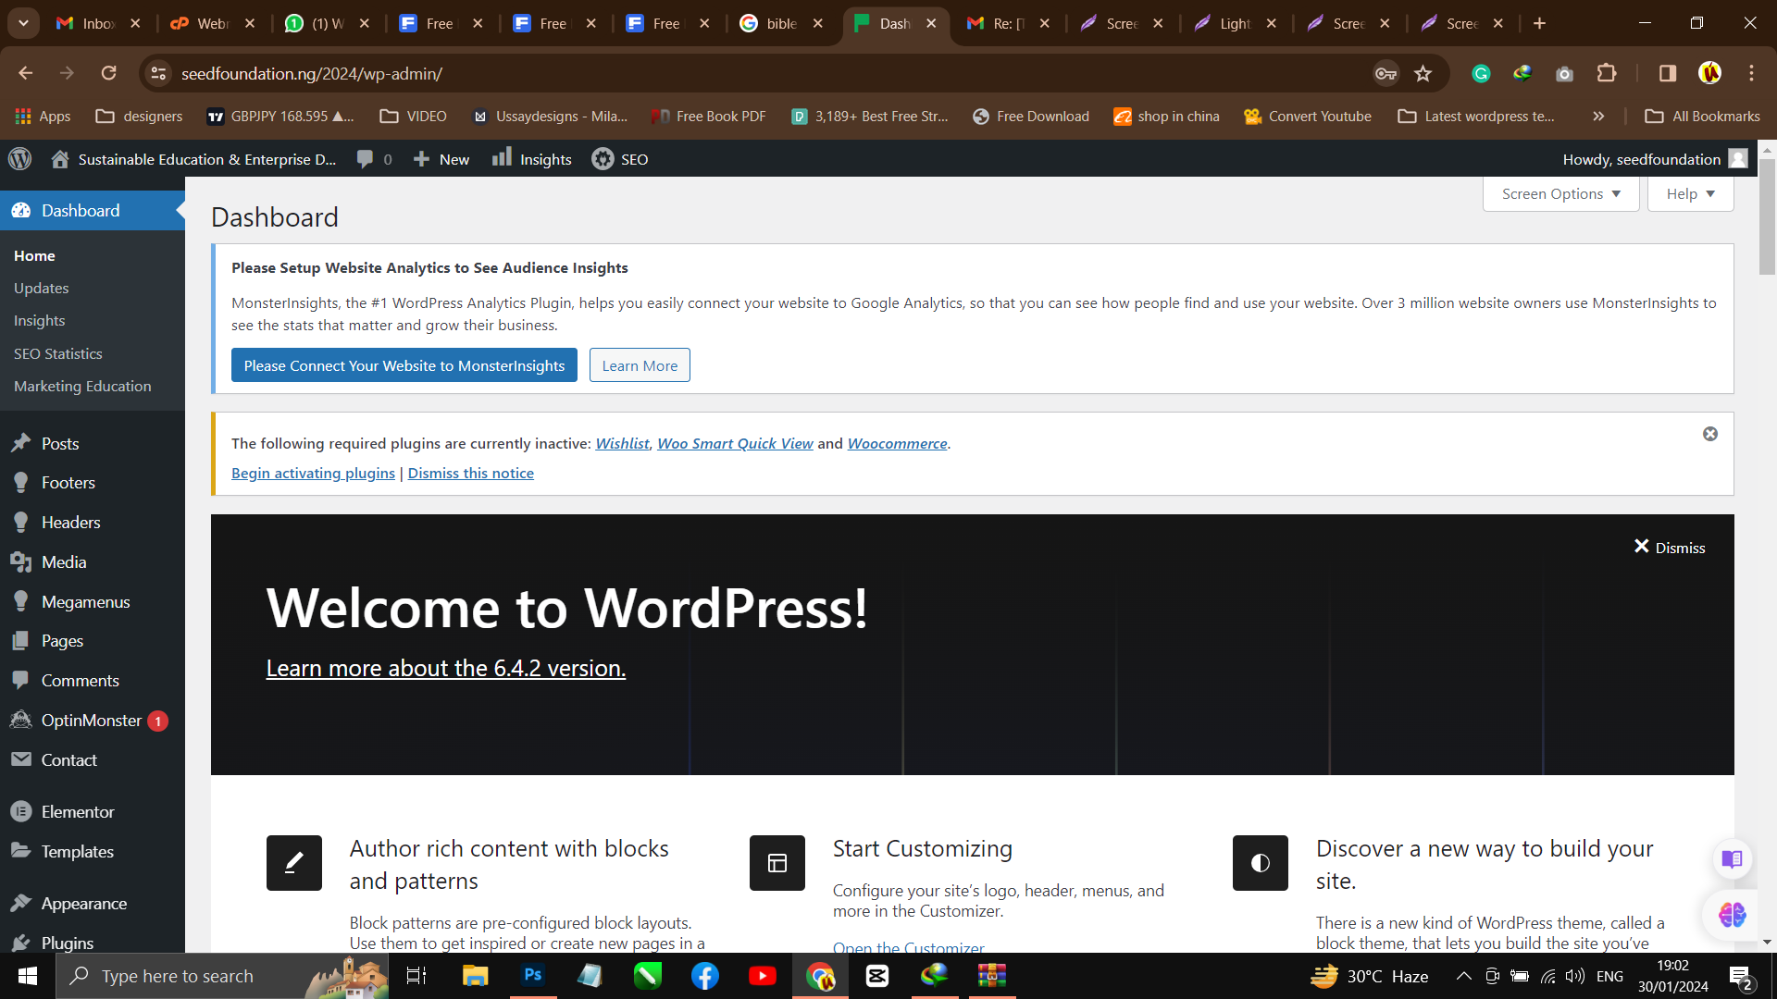
Task: Expand Screen Options dropdown
Action: [x=1560, y=194]
